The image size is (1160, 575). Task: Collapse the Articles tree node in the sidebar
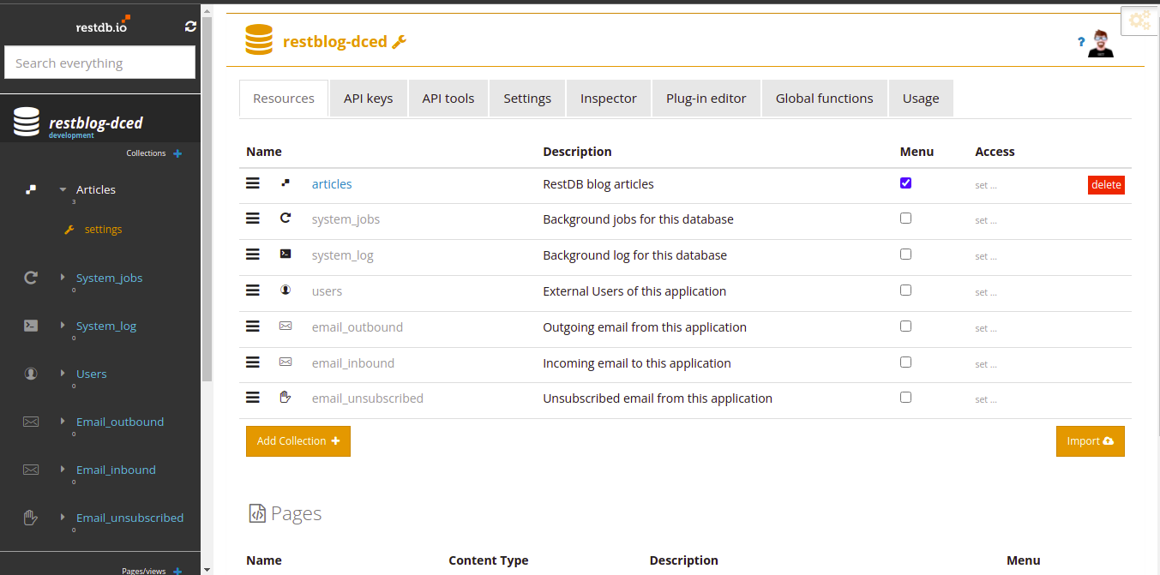(63, 190)
